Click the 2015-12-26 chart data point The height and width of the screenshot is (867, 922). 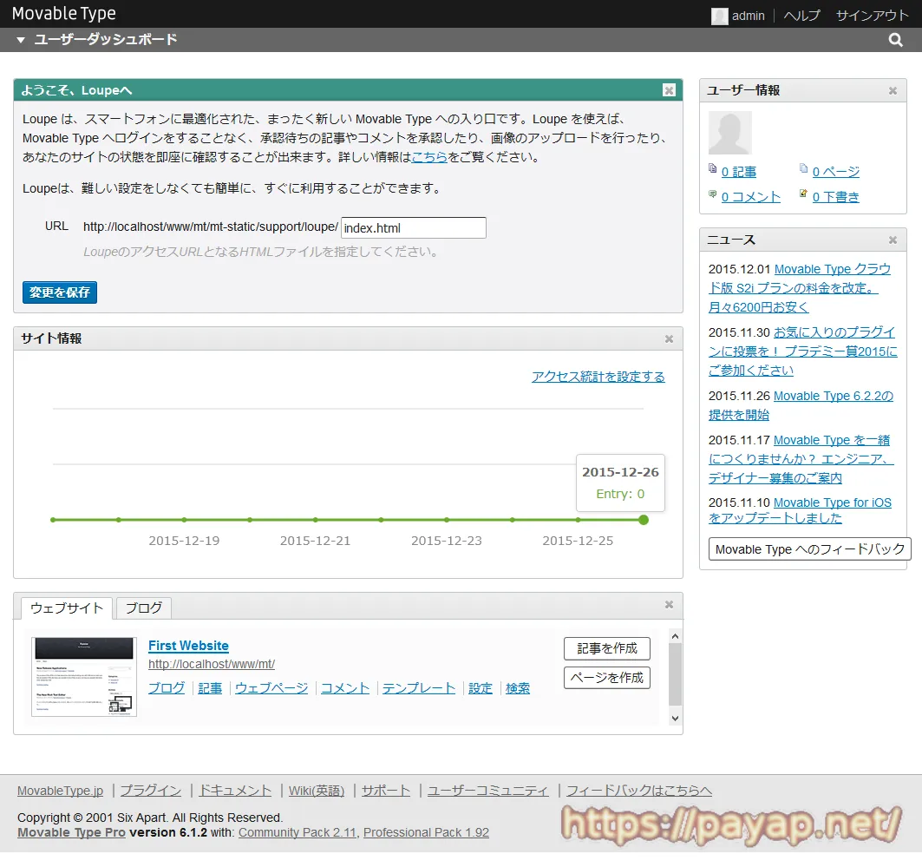(x=644, y=520)
